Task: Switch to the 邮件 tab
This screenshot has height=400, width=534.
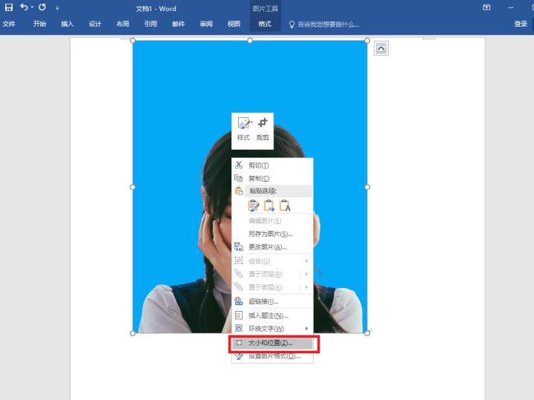Action: click(179, 24)
